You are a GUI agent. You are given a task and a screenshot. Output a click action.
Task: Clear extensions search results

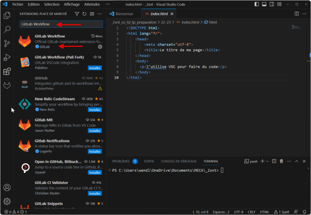(x=92, y=13)
